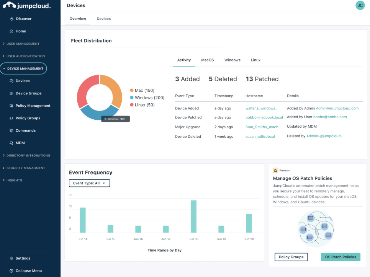Collapse the Device Management section
Image resolution: width=370 pixels, height=277 pixels.
pyautogui.click(x=23, y=68)
